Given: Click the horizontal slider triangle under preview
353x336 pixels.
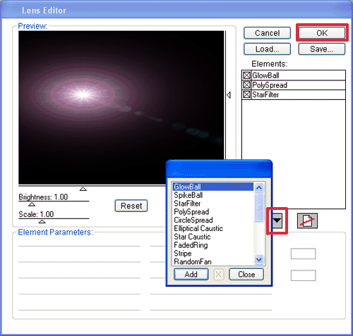Looking at the screenshot, I should [x=83, y=189].
